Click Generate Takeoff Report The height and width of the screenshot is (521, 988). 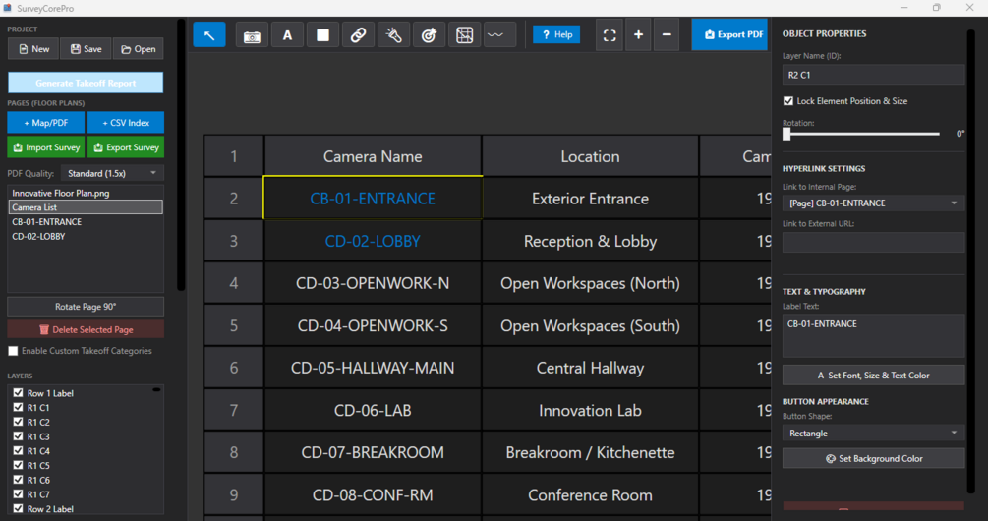(86, 84)
